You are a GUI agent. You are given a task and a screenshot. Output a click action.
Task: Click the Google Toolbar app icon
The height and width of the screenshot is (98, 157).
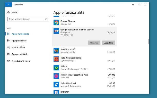[x=56, y=31]
